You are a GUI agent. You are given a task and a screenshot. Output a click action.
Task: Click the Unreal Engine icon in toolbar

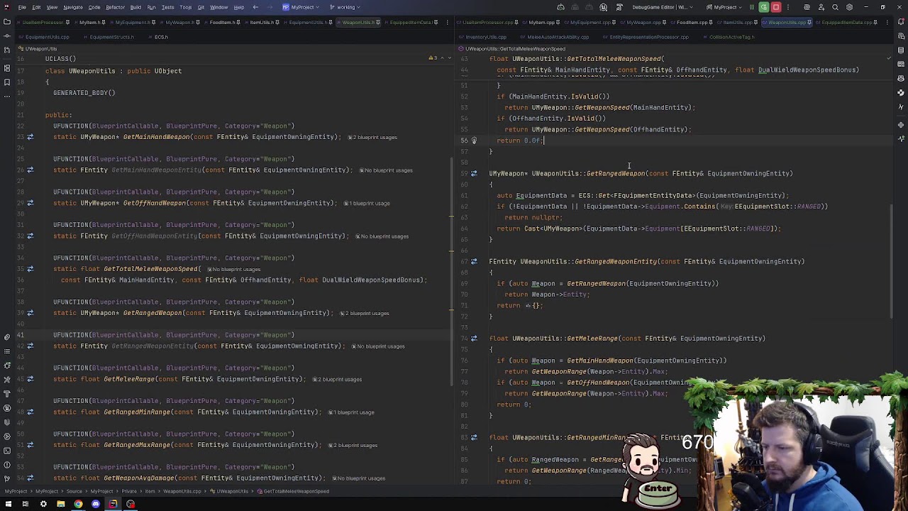coord(603,7)
